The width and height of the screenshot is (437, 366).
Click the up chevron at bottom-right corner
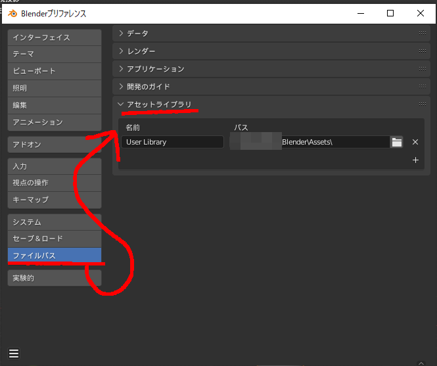pyautogui.click(x=421, y=363)
